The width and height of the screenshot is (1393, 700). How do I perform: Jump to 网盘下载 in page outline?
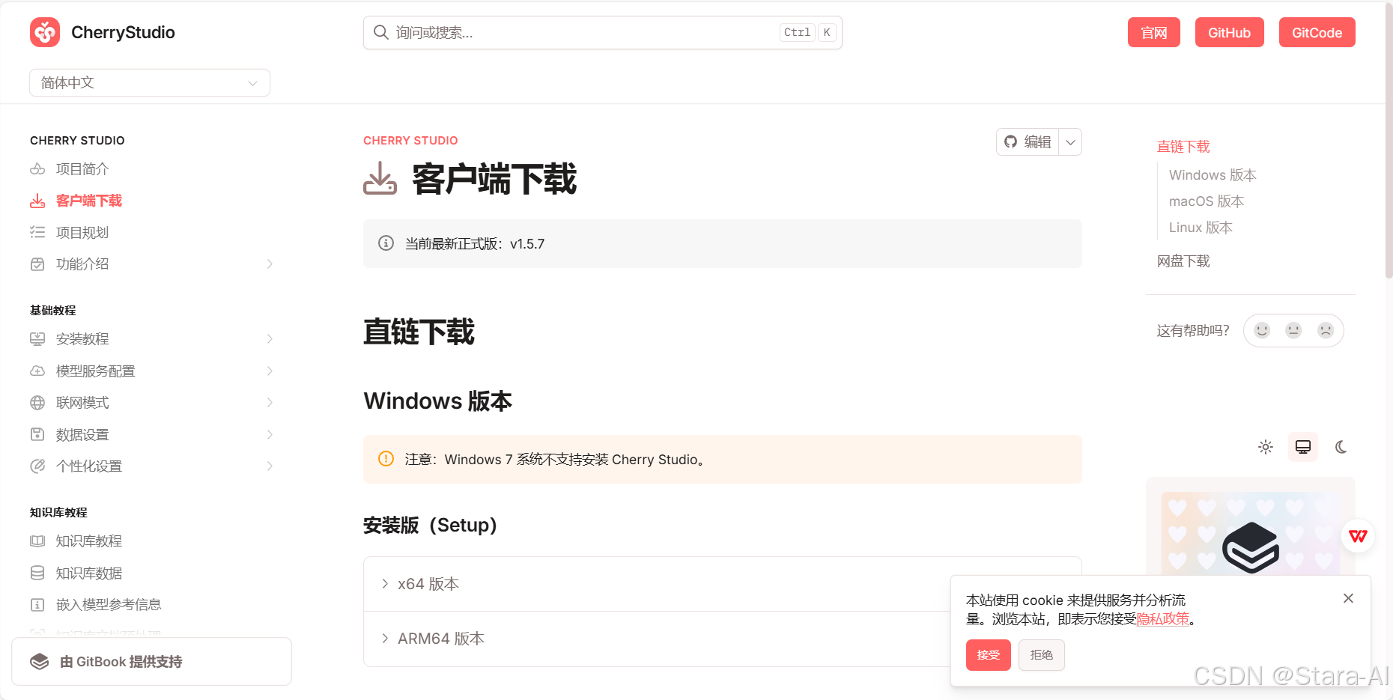[x=1183, y=261]
